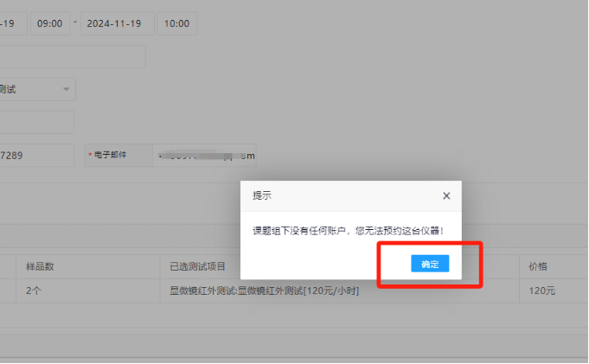589x364 pixels.
Task: Open the 测试 dropdown arrow
Action: [66, 89]
